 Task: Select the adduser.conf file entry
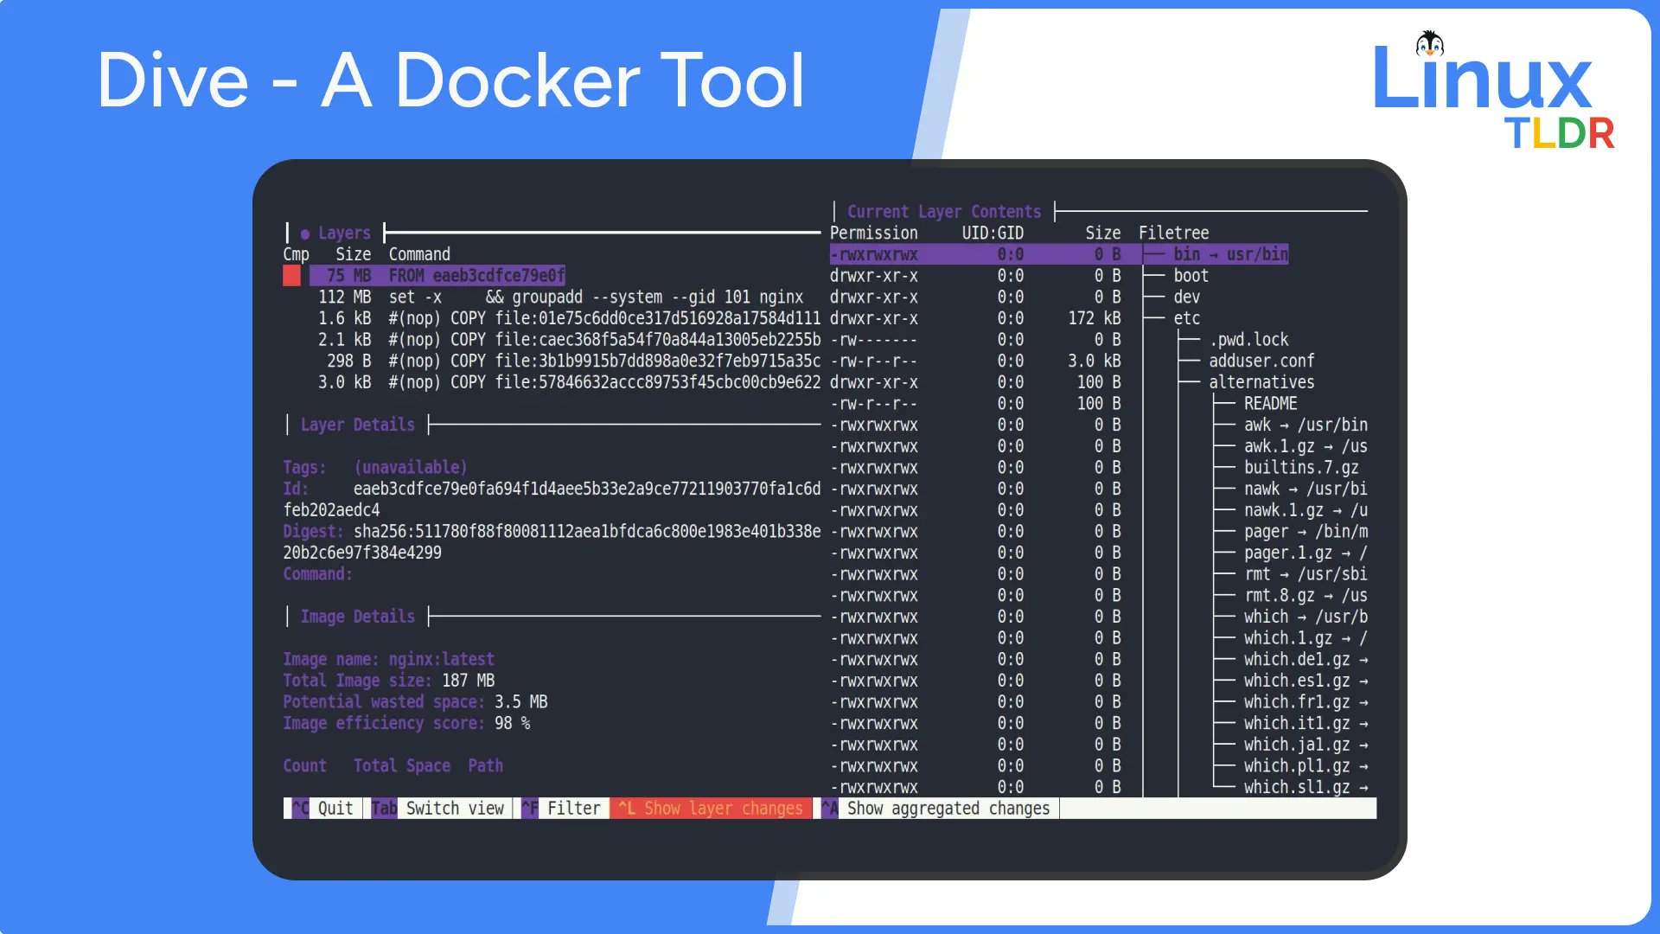point(1261,361)
